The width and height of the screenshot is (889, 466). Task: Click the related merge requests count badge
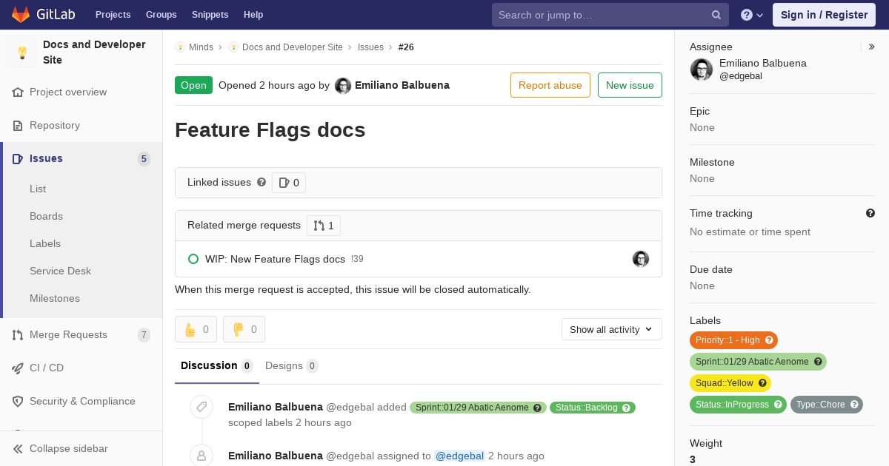click(x=324, y=226)
